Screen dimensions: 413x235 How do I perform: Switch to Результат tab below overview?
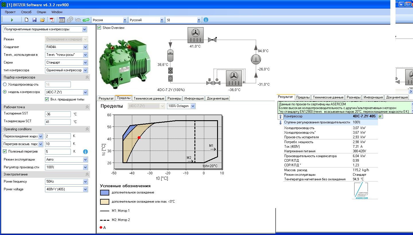click(x=106, y=98)
